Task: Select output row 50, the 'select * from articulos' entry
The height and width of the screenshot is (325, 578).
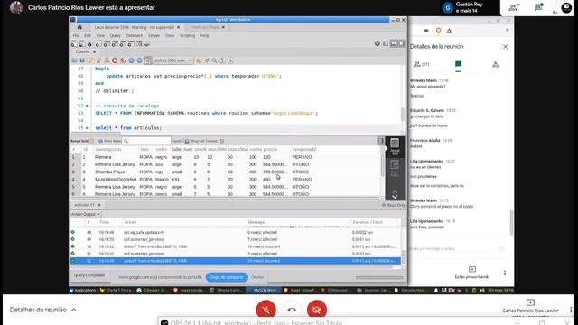Action: coord(236,246)
